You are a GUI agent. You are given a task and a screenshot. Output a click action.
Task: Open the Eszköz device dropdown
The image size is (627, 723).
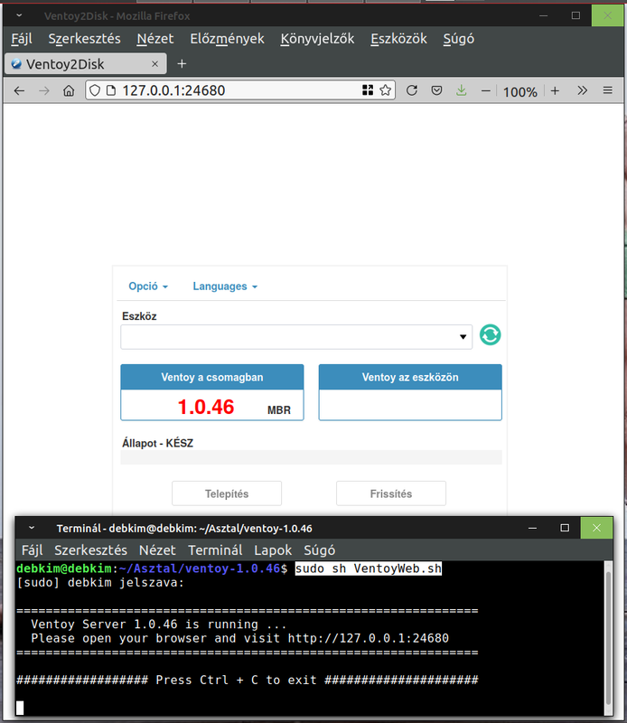point(296,337)
